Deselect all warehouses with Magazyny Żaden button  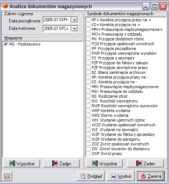point(61,163)
